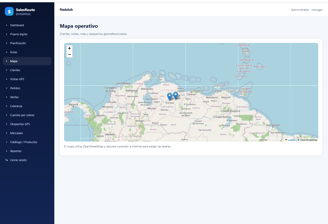Click San Fernando de Apure label

click(186, 114)
